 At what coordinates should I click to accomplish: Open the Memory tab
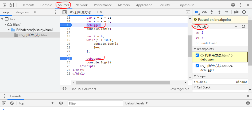(x=124, y=5)
